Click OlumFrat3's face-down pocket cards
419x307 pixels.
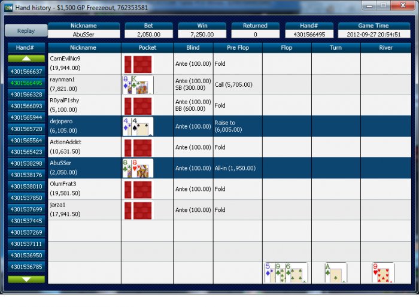138,189
